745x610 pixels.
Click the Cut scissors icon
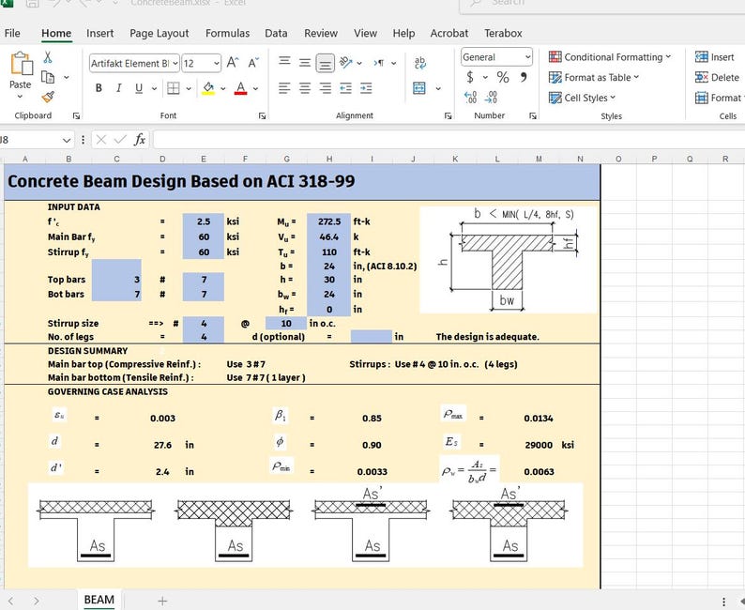(x=48, y=57)
